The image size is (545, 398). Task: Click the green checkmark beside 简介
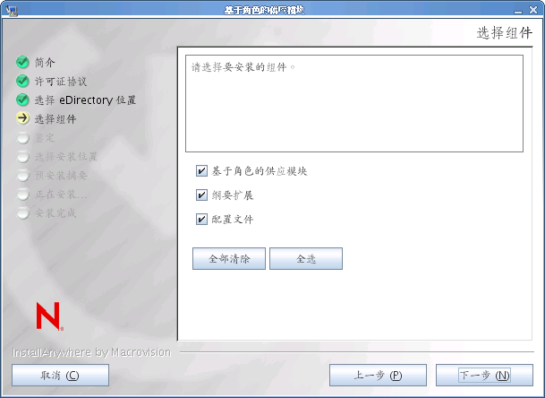pyautogui.click(x=22, y=62)
